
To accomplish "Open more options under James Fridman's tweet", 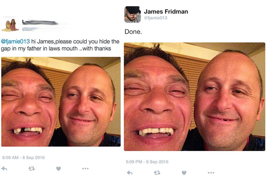I will (x=211, y=173).
